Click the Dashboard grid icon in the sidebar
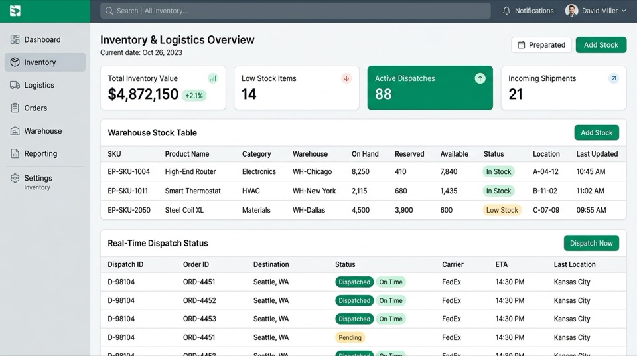This screenshot has height=356, width=637. [x=15, y=39]
